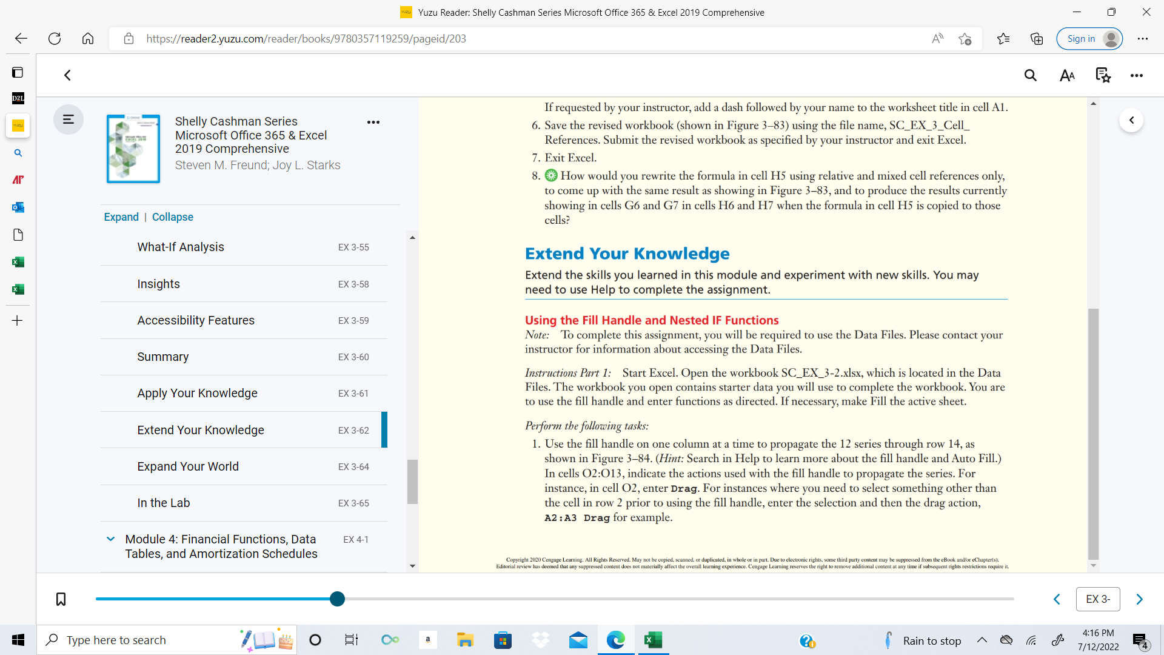The height and width of the screenshot is (655, 1164).
Task: Click the site lock icon in the address bar
Action: 129,39
